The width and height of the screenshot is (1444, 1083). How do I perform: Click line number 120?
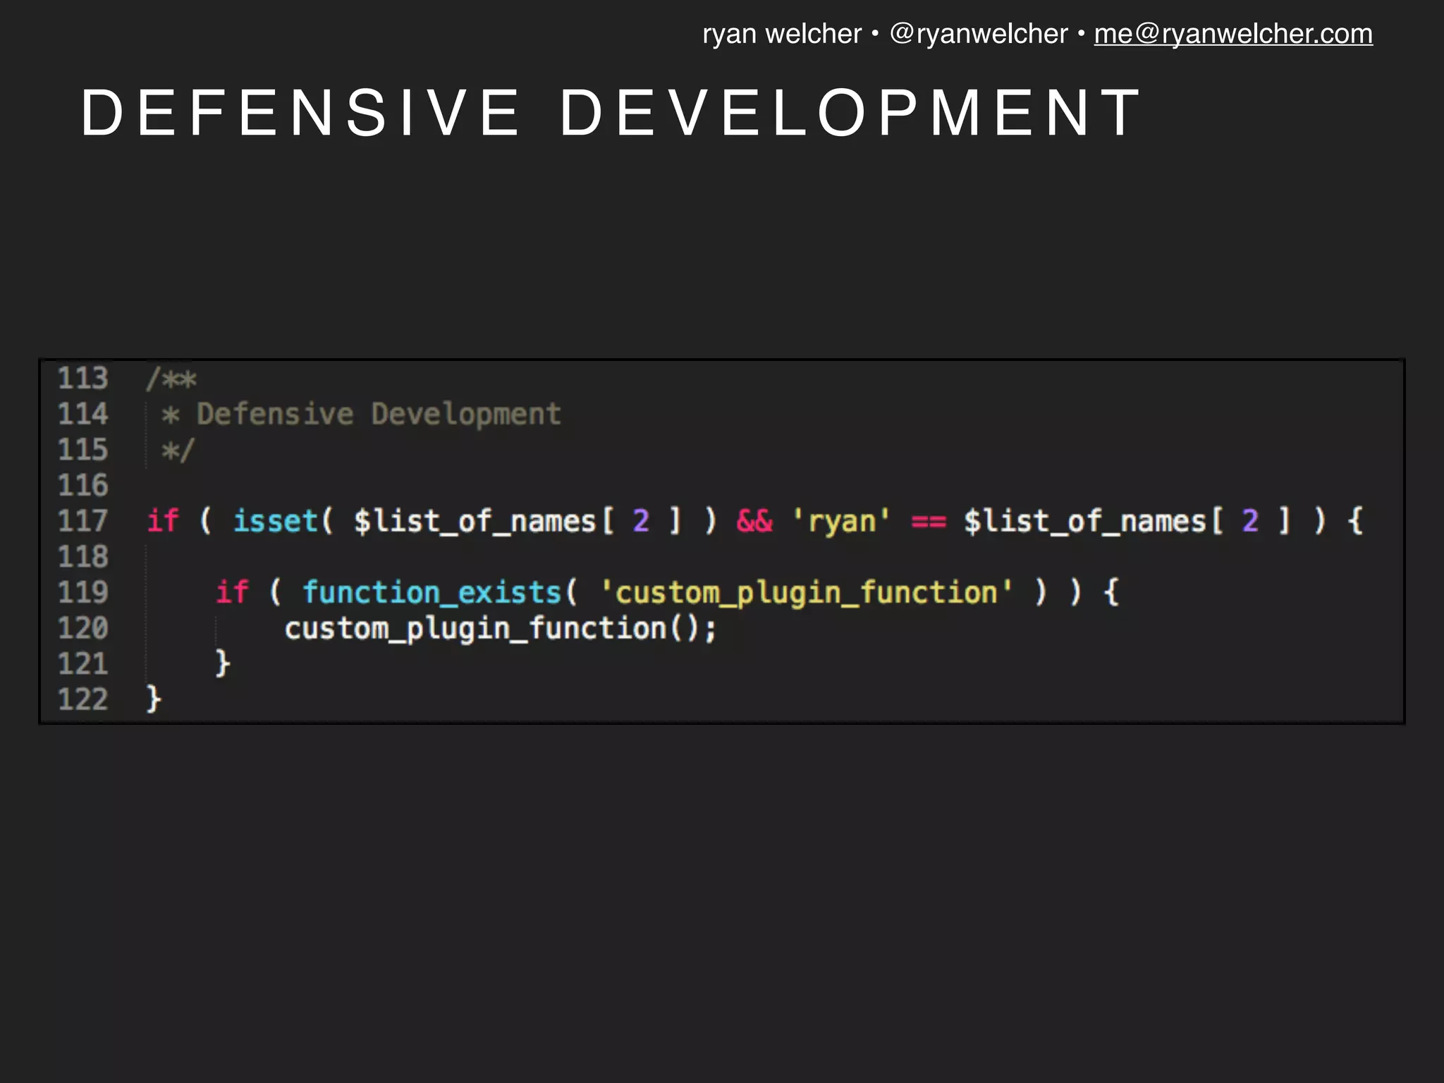[x=82, y=628]
